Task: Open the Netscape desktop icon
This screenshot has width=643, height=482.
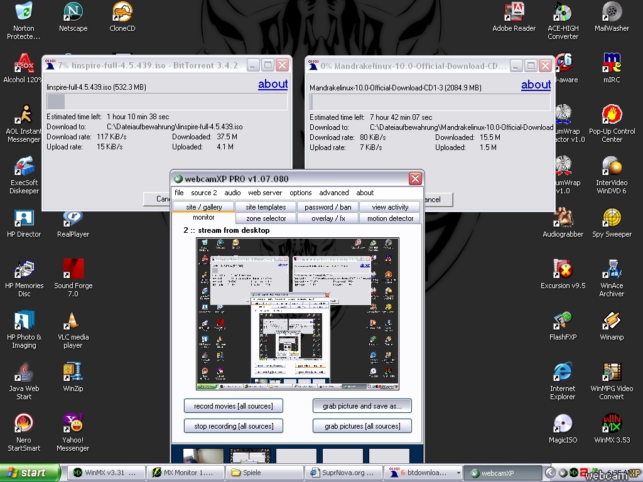Action: (x=73, y=18)
